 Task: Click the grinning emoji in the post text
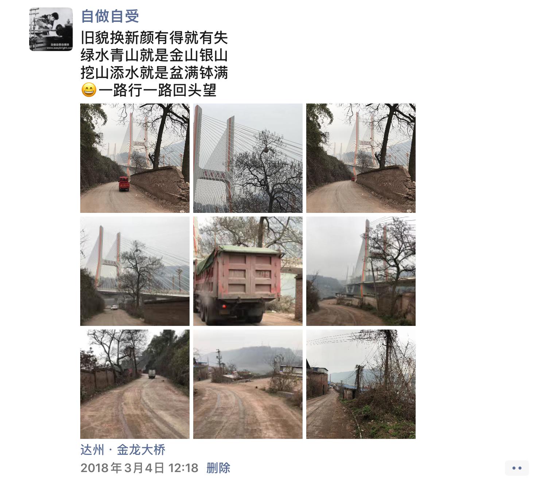[x=89, y=90]
